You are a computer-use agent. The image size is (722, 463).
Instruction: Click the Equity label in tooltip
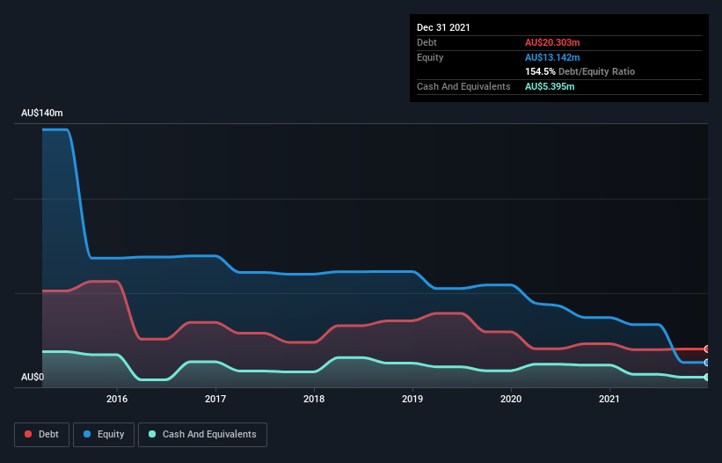pyautogui.click(x=430, y=57)
